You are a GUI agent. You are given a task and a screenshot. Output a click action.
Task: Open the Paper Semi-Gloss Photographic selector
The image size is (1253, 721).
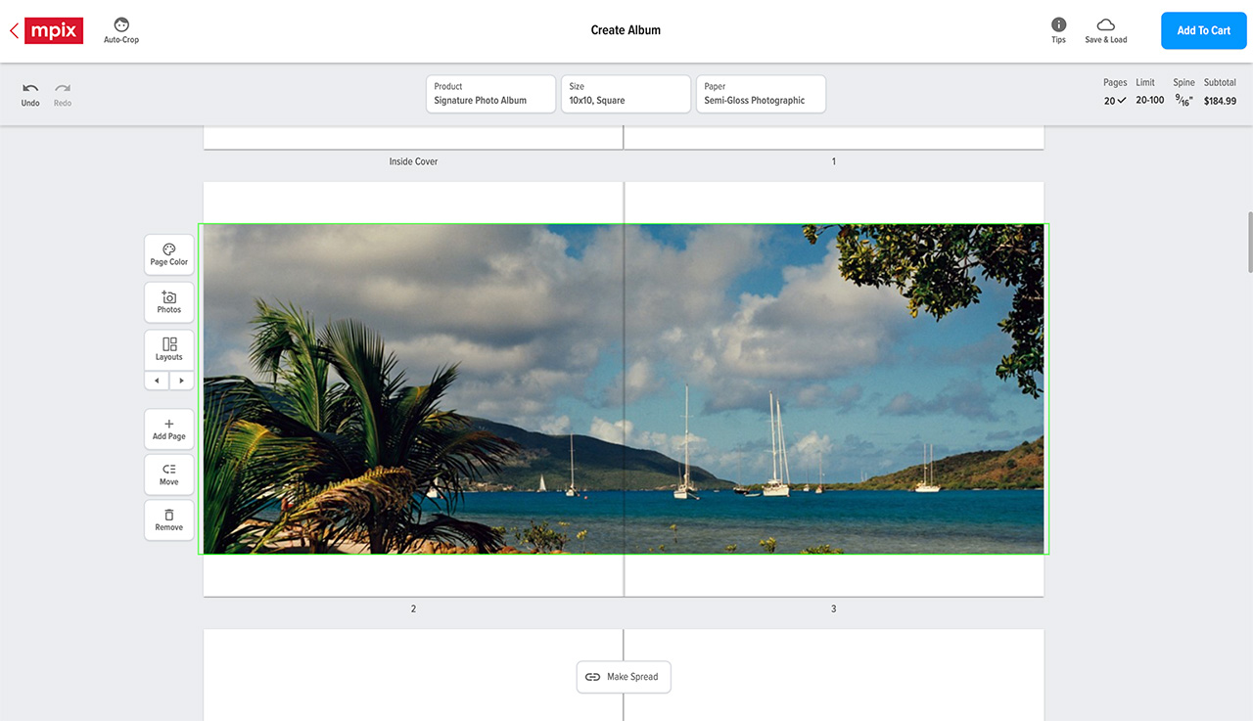coord(761,94)
